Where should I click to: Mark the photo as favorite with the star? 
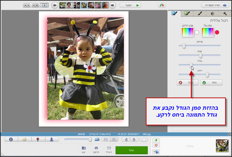[x=144, y=139]
